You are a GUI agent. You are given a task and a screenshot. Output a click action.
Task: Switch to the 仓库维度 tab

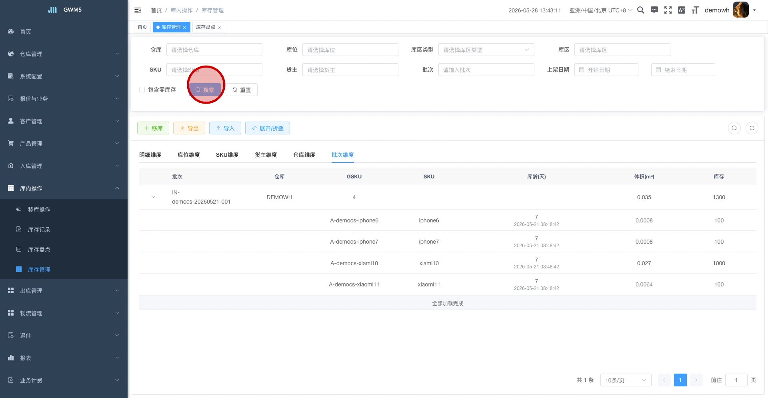coord(304,155)
